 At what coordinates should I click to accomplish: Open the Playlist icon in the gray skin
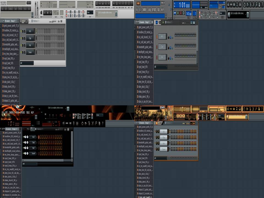click(x=97, y=4)
